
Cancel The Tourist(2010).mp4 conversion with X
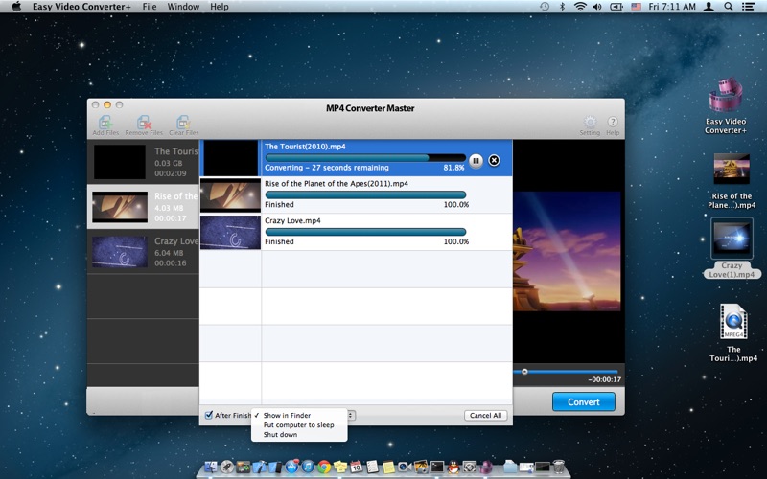[x=494, y=160]
